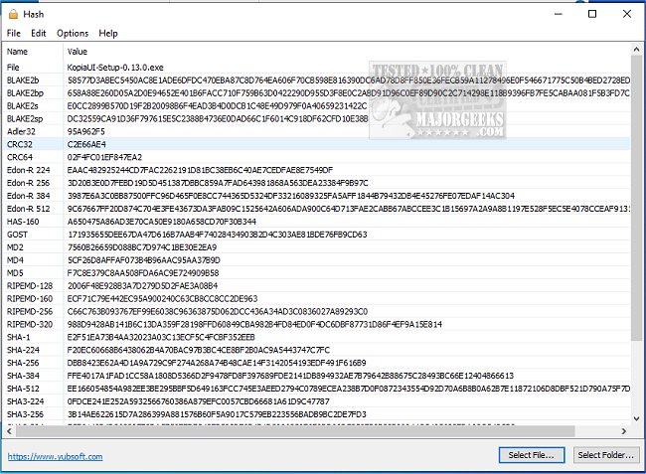The height and width of the screenshot is (474, 646).
Task: Click the Value column header
Action: [x=78, y=51]
